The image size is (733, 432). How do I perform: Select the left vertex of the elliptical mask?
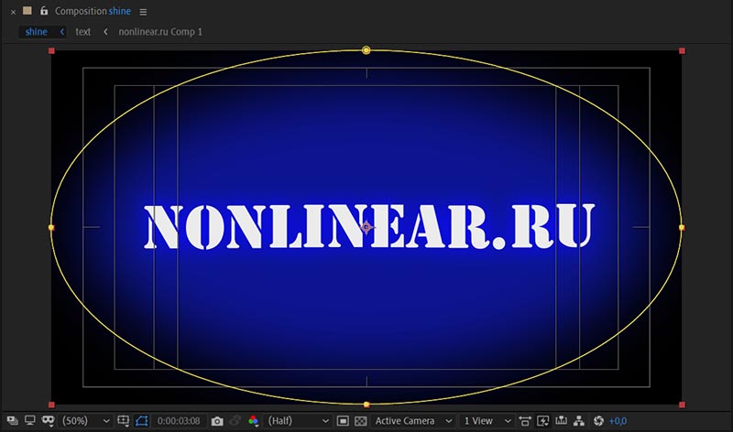(x=51, y=228)
